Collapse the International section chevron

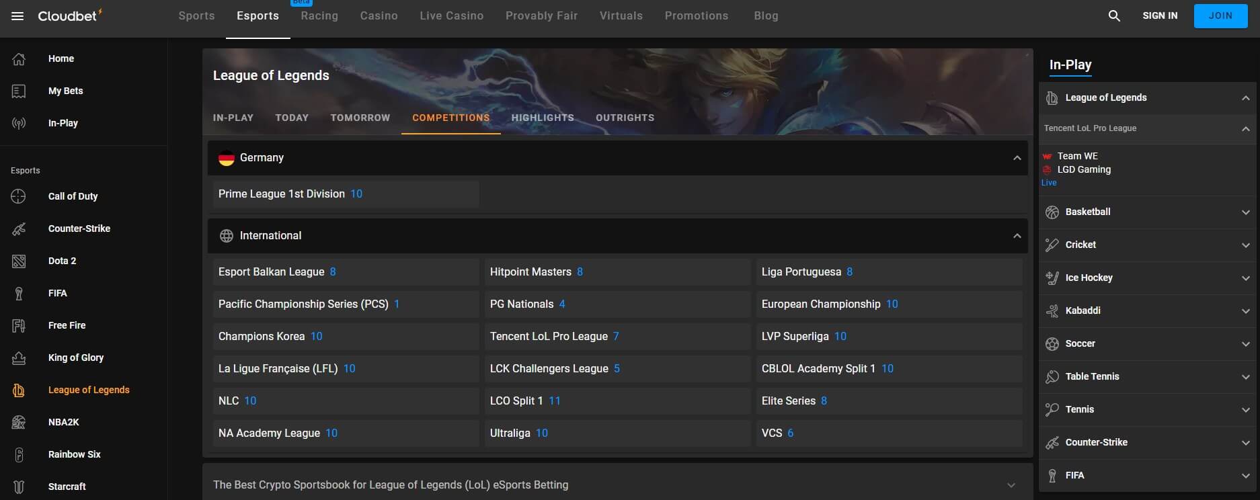click(1017, 236)
